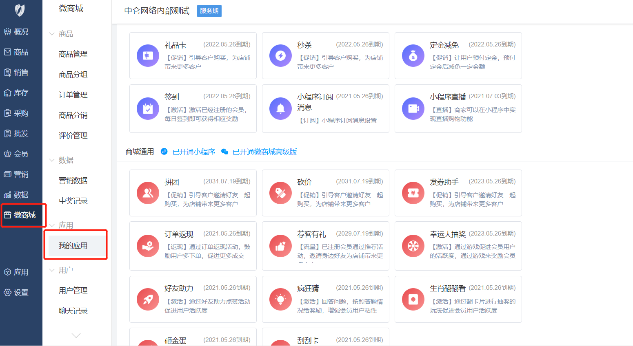Click the 服务期 status badge

click(x=209, y=11)
